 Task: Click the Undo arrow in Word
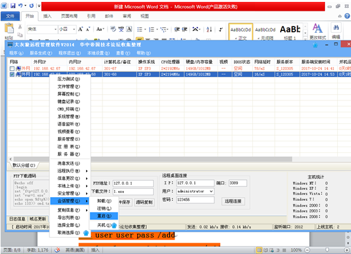(20, 6)
